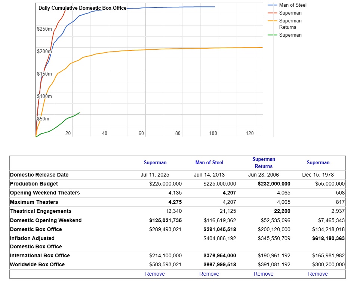Image resolution: width=351 pixels, height=285 pixels.
Task: Click the $200m axis label
Action: (x=44, y=51)
